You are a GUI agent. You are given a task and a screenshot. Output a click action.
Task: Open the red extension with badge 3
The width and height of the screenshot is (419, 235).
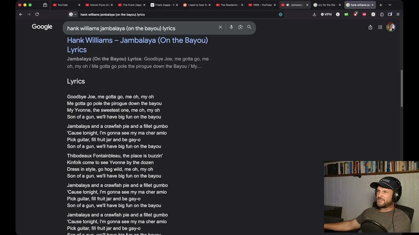pyautogui.click(x=355, y=14)
